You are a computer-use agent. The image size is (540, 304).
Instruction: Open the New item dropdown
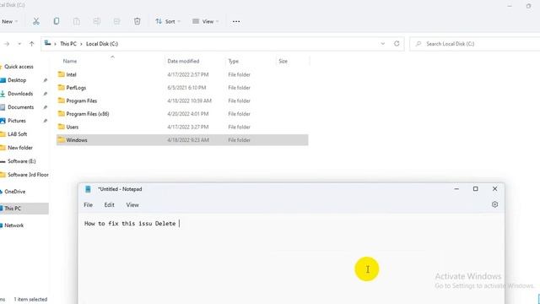(x=9, y=21)
